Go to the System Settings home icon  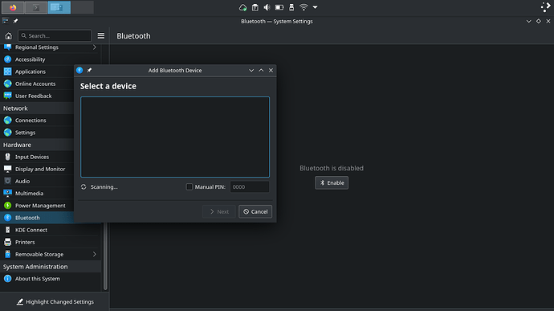pyautogui.click(x=9, y=35)
